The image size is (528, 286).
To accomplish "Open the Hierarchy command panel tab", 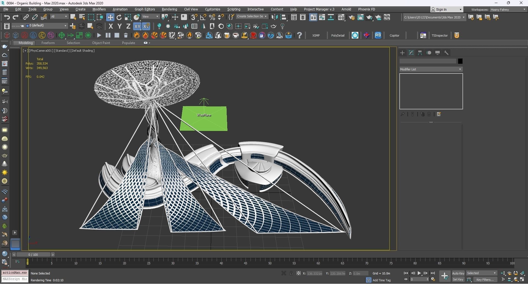I will [420, 53].
